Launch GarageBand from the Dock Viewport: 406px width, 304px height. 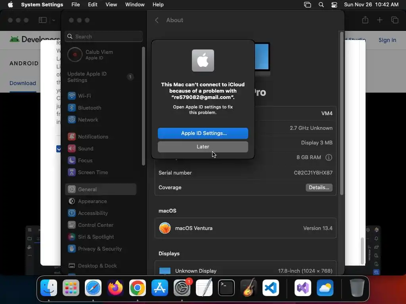[x=249, y=288]
